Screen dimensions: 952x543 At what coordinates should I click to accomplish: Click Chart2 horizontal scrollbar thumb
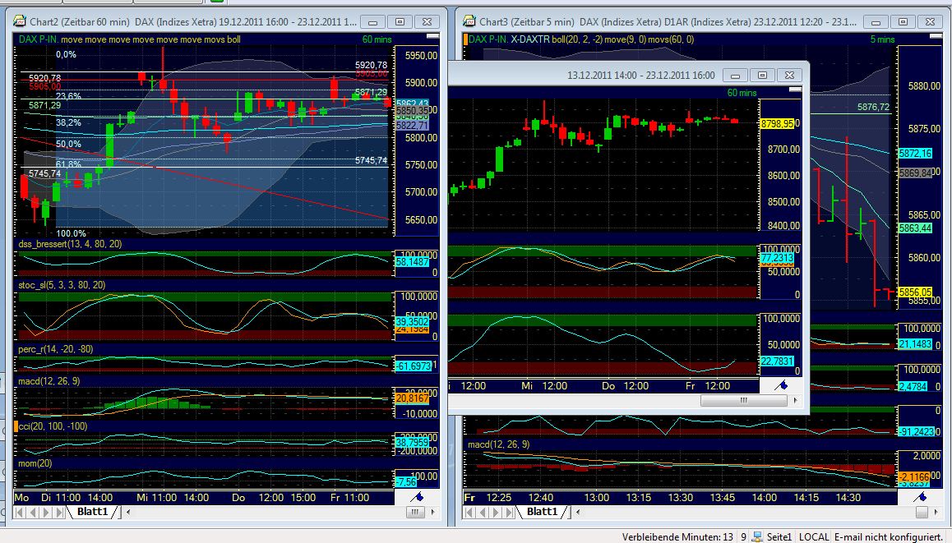point(415,513)
